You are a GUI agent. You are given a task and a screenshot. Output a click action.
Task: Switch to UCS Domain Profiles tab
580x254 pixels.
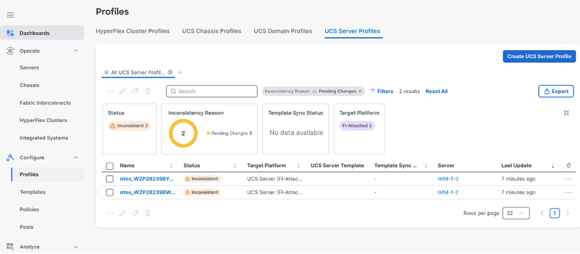pyautogui.click(x=283, y=31)
